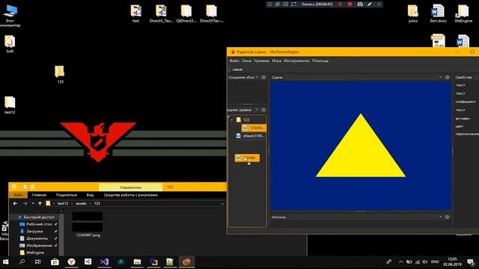479x269 pixels.
Task: Open the Помощь menu
Action: click(x=320, y=61)
